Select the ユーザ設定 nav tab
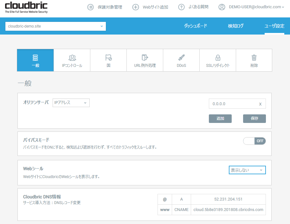 tap(274, 26)
